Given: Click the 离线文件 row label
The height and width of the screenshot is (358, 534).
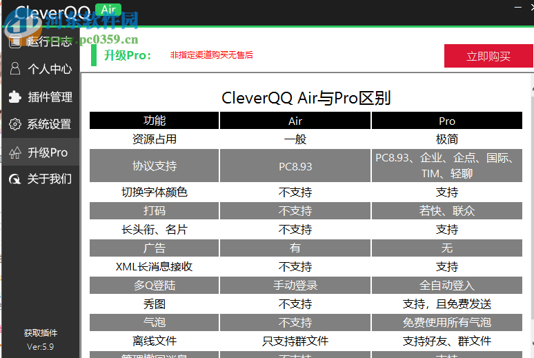Looking at the screenshot, I should point(155,341).
